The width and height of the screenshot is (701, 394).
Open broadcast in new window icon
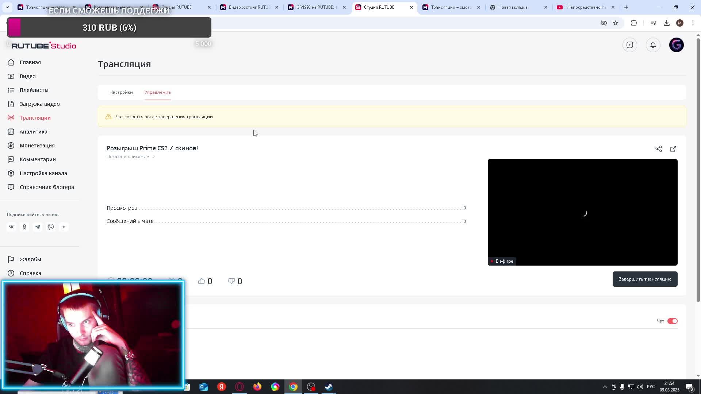[673, 149]
